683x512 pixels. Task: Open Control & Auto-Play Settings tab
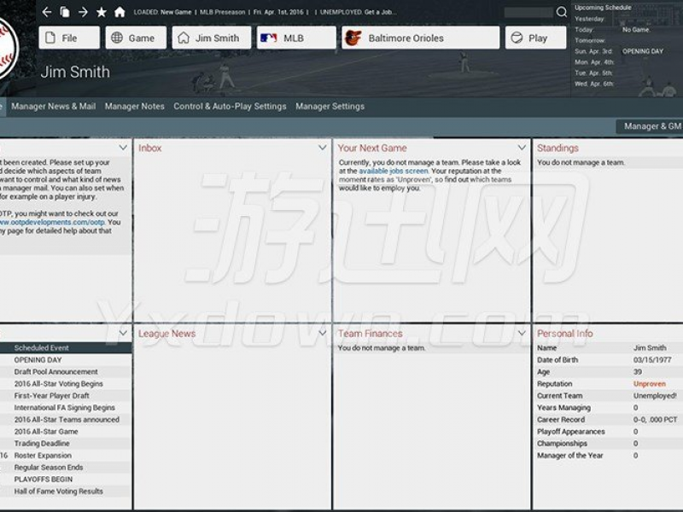point(230,107)
